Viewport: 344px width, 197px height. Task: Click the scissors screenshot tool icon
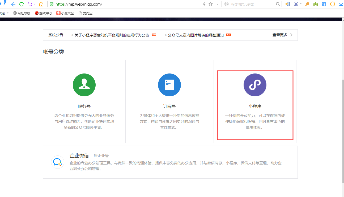[x=296, y=4]
